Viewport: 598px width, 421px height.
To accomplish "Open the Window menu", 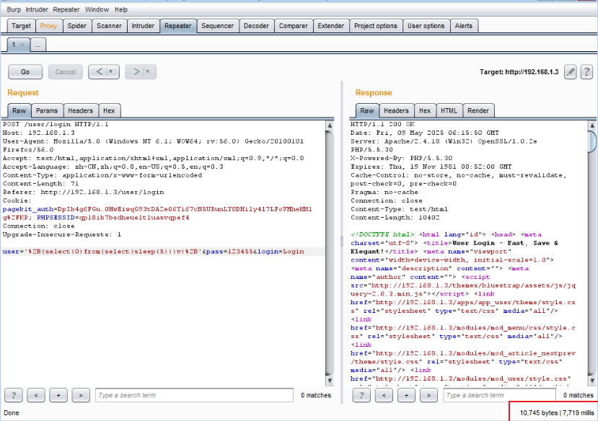I will [x=97, y=9].
